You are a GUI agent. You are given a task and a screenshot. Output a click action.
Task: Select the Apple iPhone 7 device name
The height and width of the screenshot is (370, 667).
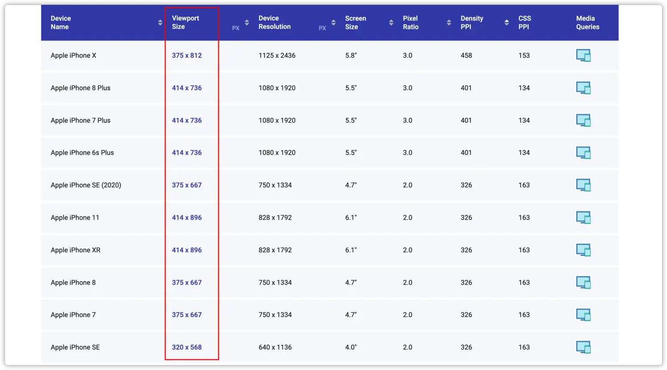pyautogui.click(x=73, y=315)
